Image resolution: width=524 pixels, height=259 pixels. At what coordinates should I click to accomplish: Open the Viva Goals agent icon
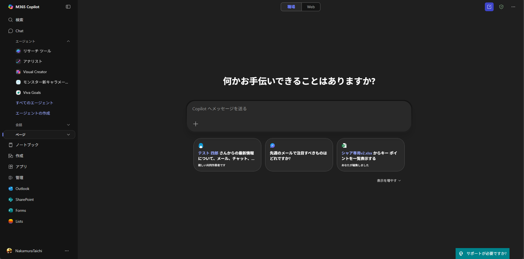tap(18, 93)
